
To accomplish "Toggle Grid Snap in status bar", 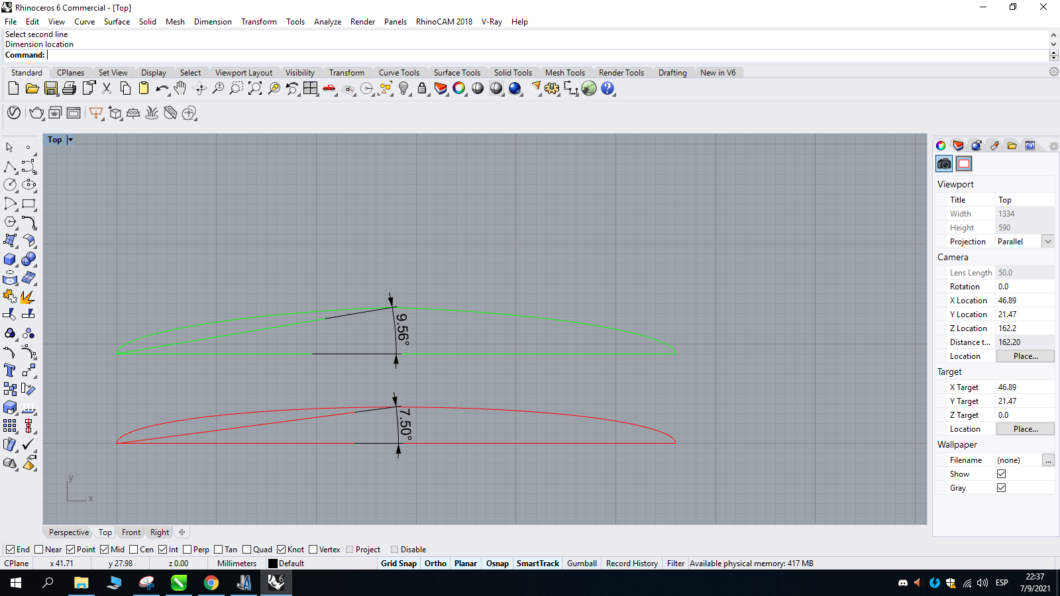I will (399, 564).
